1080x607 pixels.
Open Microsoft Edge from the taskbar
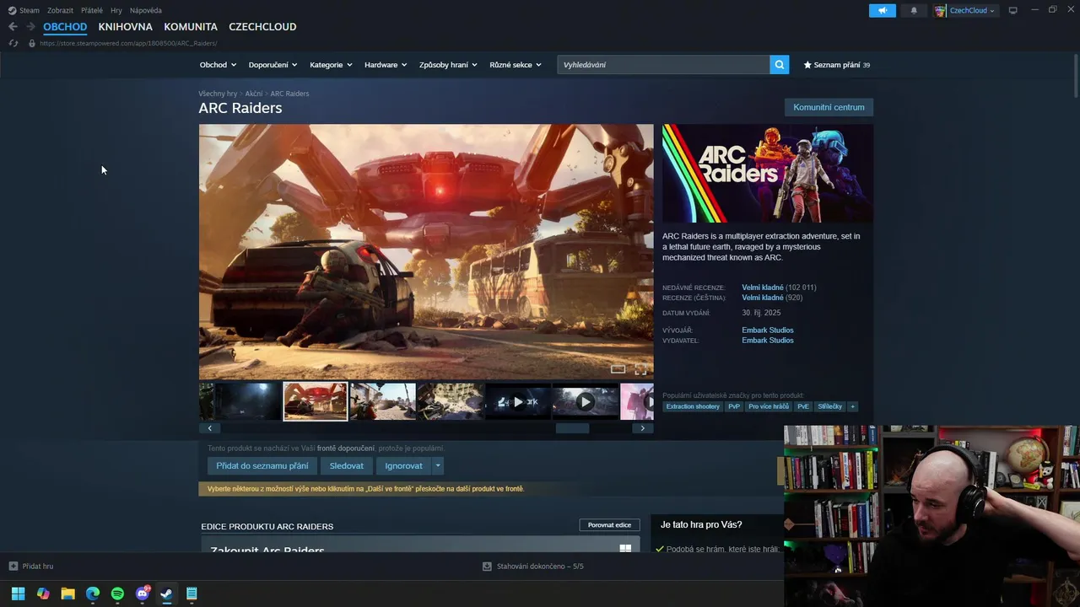point(93,594)
